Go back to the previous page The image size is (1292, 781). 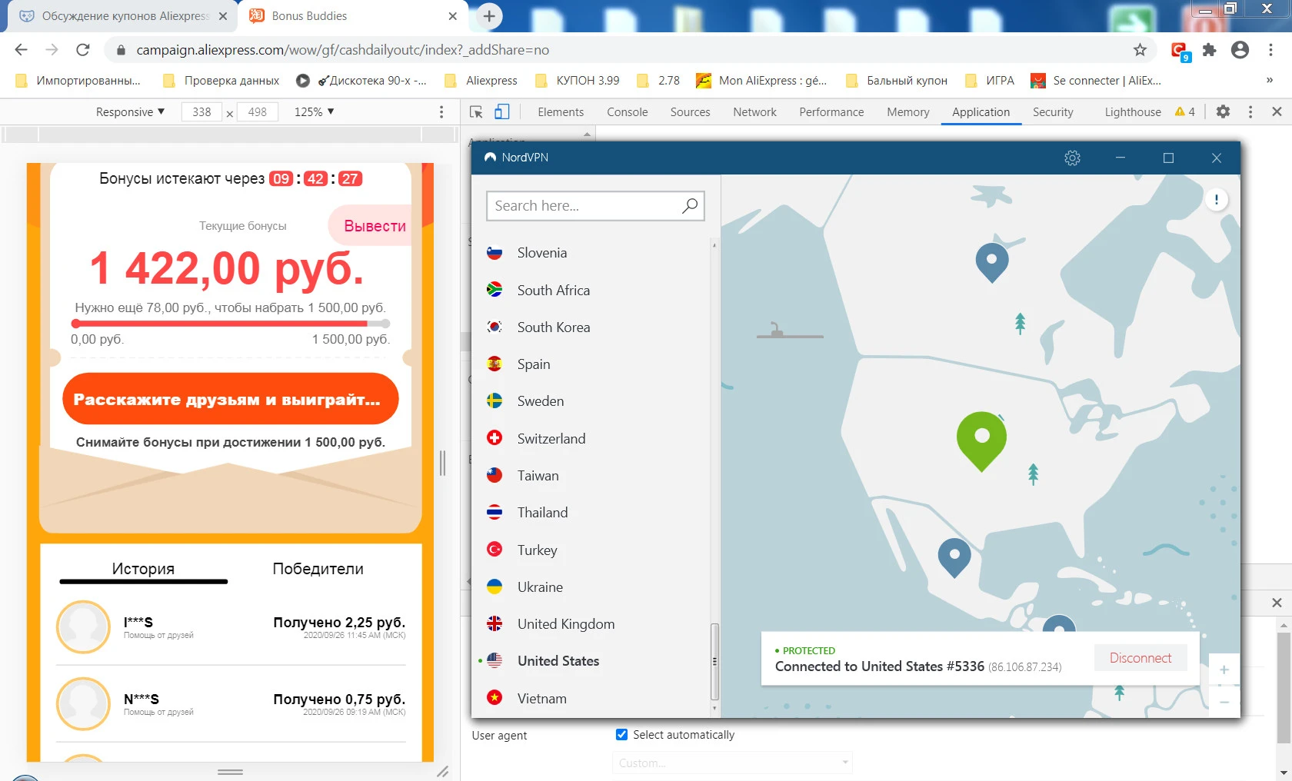[x=21, y=50]
